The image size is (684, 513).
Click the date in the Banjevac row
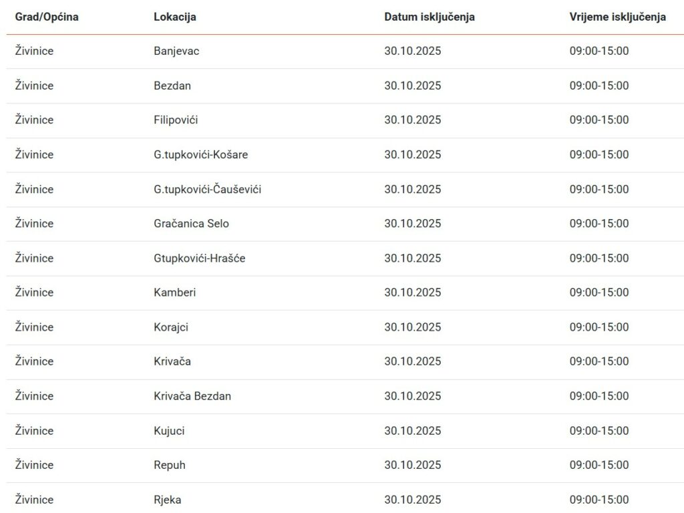tap(413, 51)
